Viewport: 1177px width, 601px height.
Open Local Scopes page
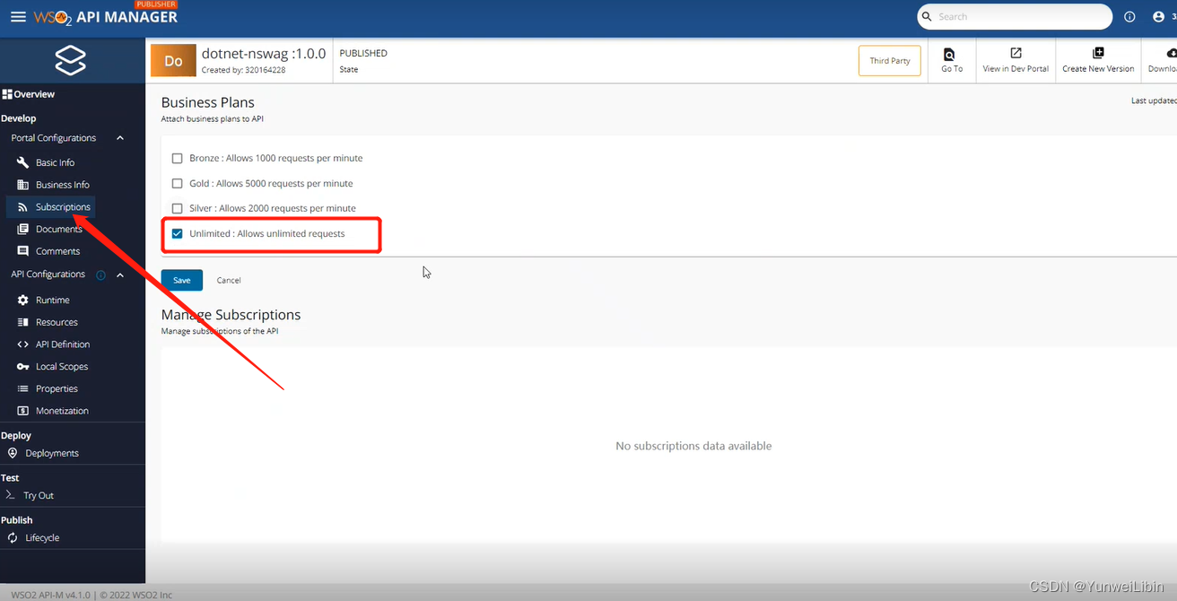[61, 366]
